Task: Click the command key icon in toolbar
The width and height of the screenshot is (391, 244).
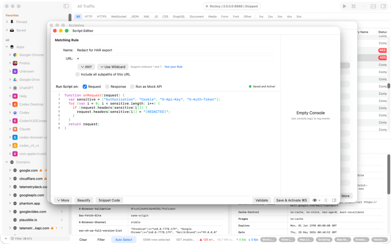Action: 354,6
